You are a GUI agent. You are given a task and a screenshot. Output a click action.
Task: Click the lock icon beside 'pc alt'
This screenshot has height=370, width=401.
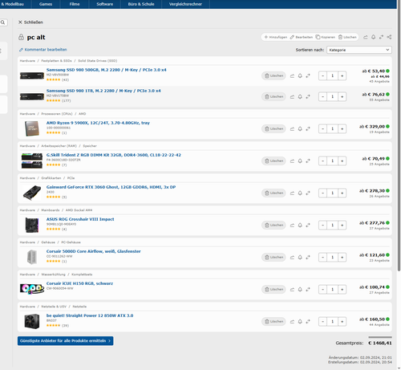click(21, 37)
